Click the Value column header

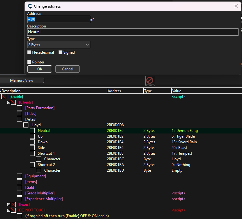point(207,91)
